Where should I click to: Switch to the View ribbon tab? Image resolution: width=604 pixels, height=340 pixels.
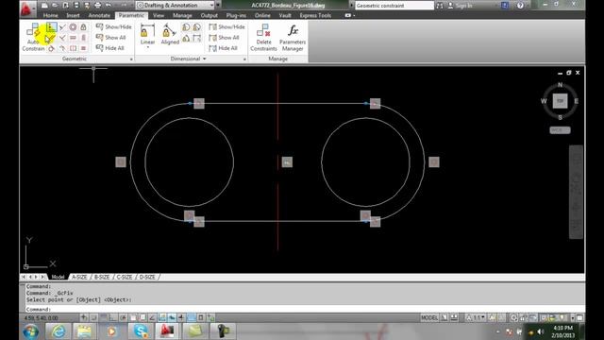point(159,15)
